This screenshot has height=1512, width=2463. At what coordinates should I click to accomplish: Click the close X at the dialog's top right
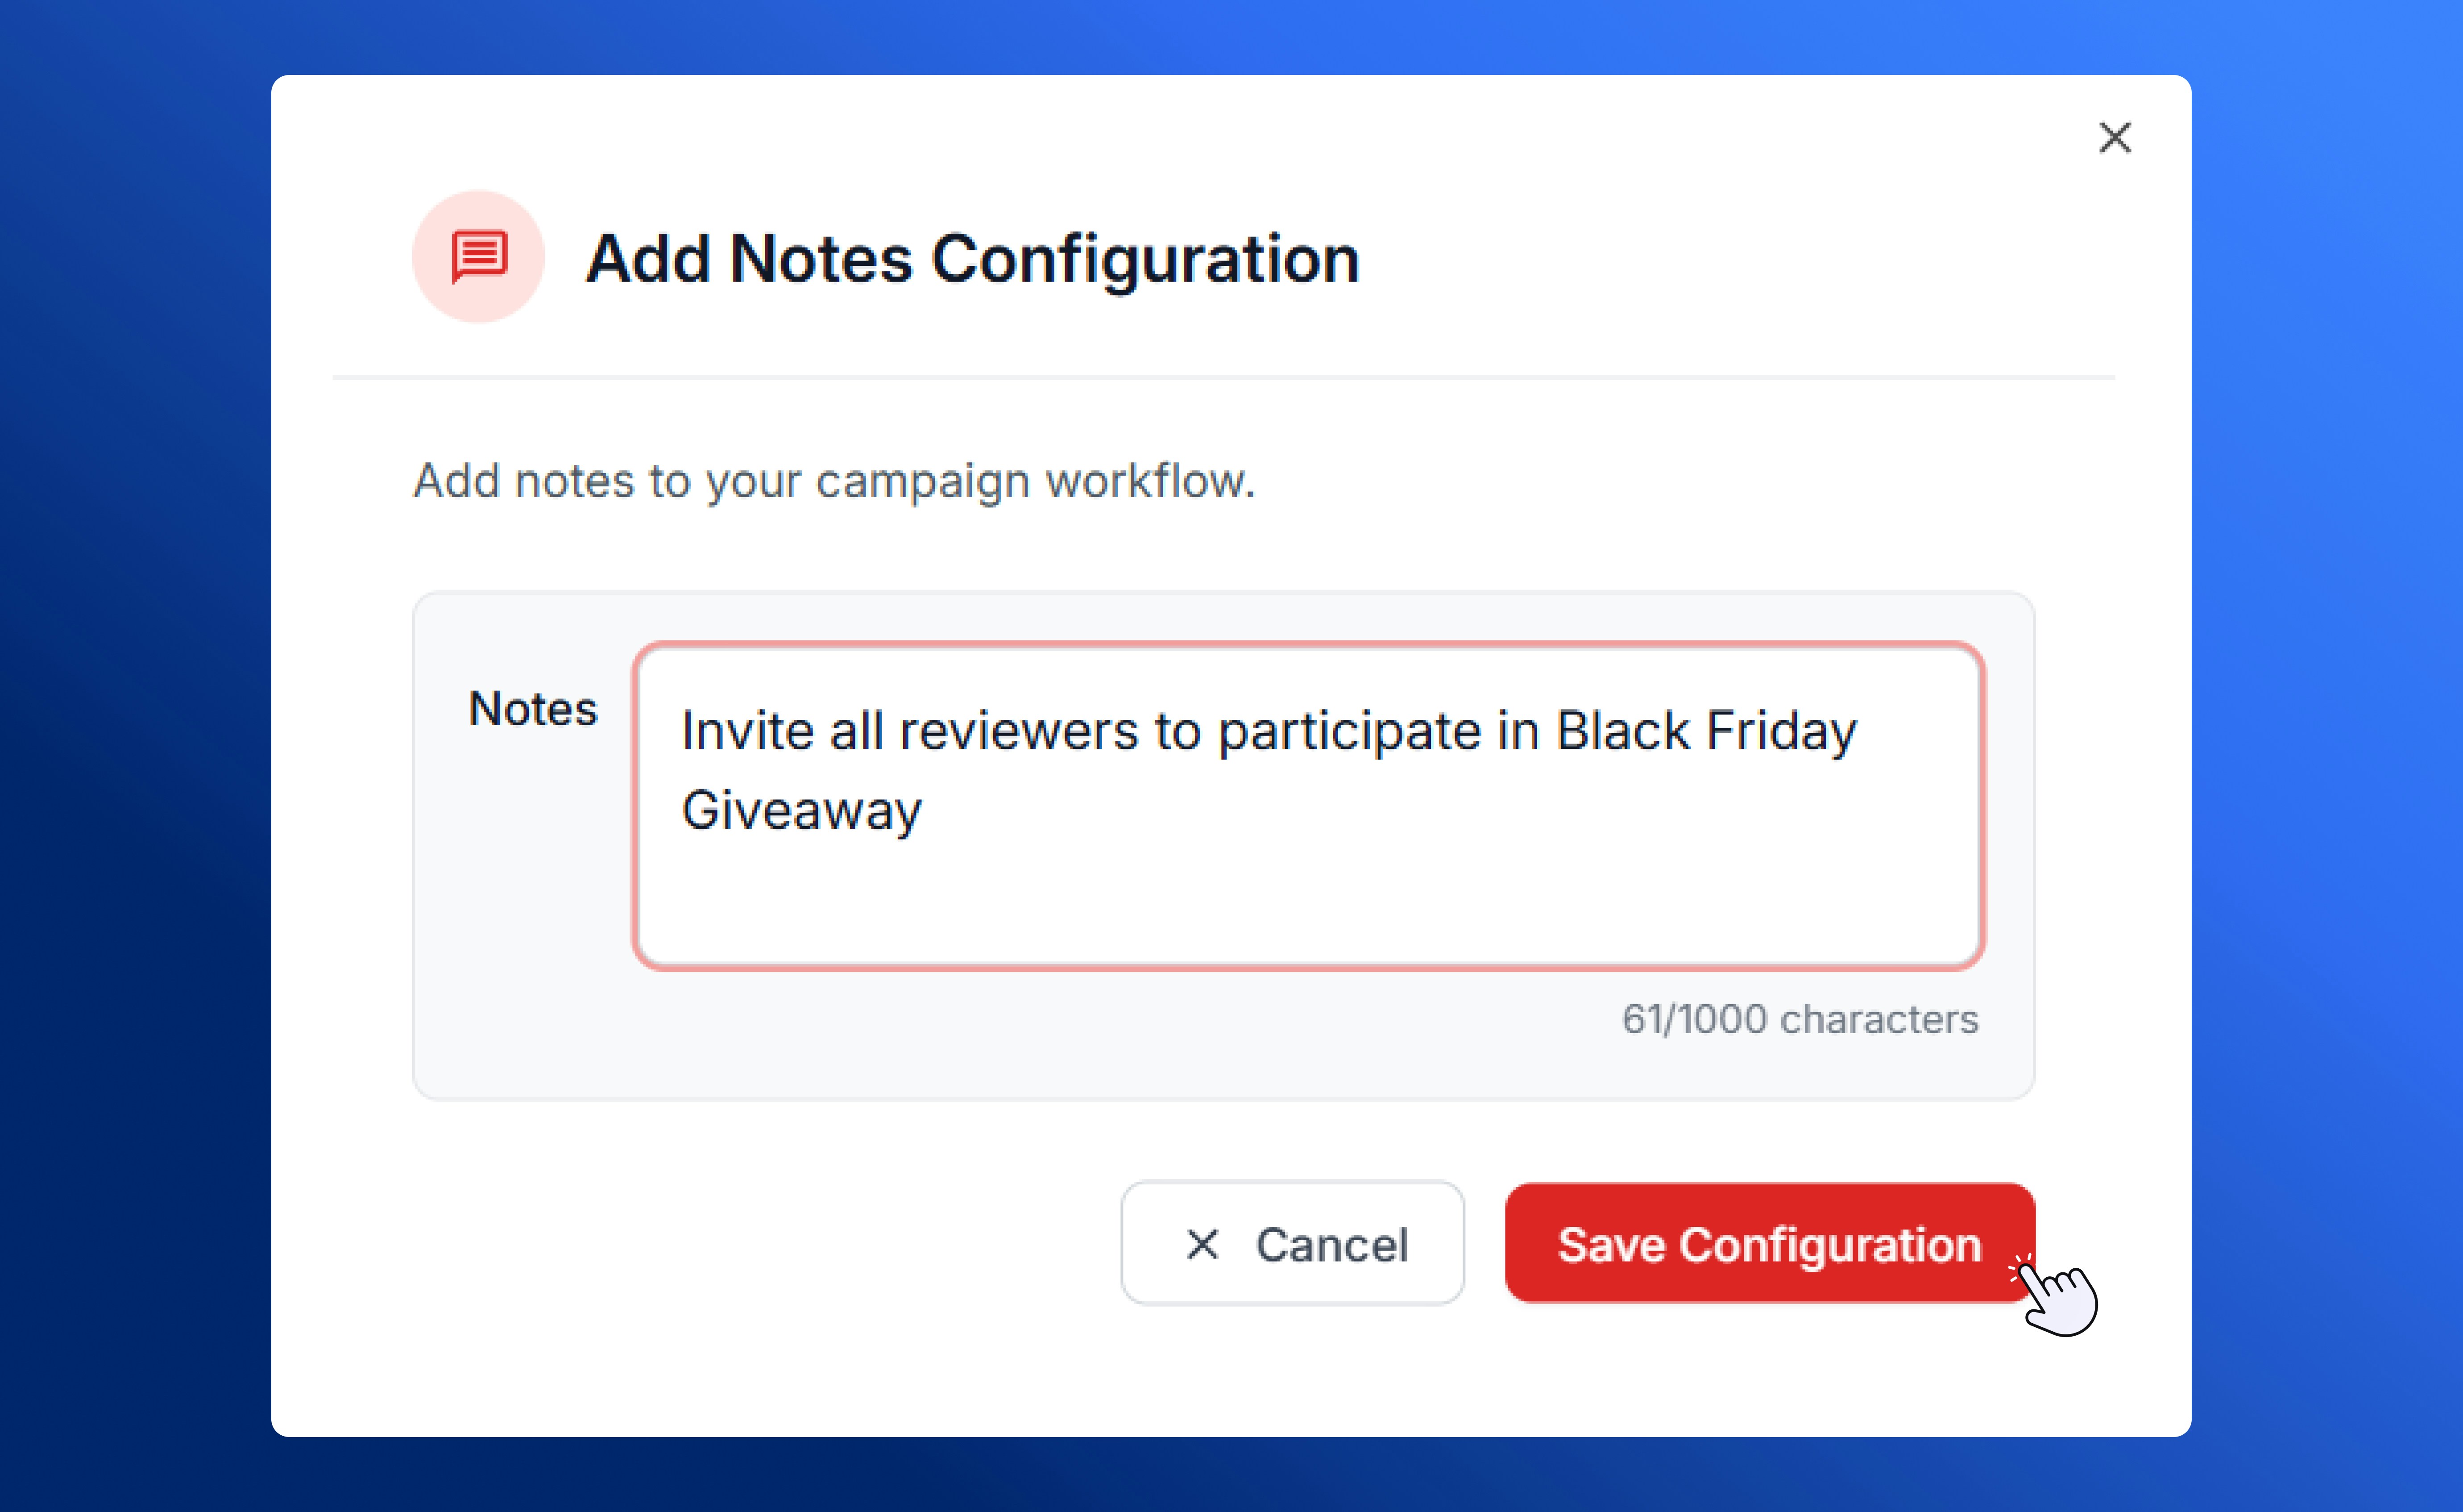pos(2115,138)
